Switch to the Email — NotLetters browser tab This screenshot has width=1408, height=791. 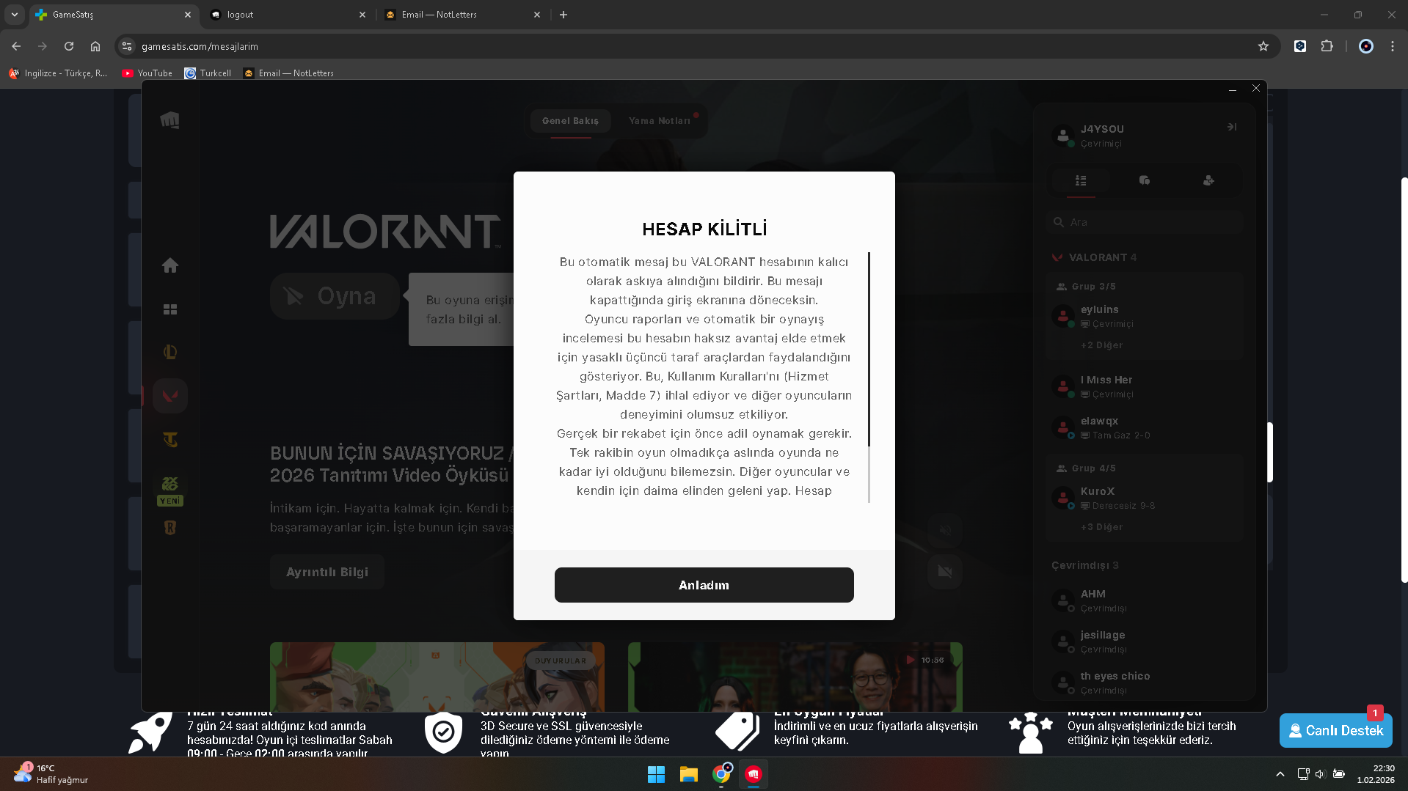pos(463,15)
